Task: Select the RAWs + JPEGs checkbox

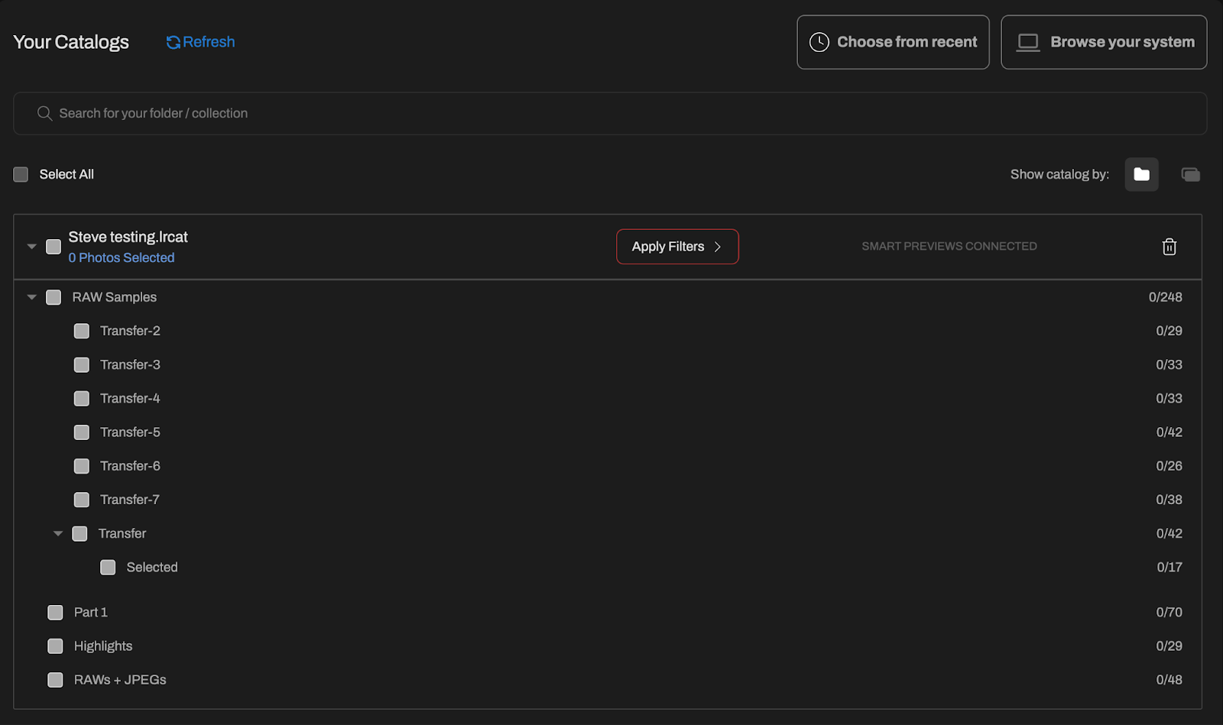Action: [55, 680]
